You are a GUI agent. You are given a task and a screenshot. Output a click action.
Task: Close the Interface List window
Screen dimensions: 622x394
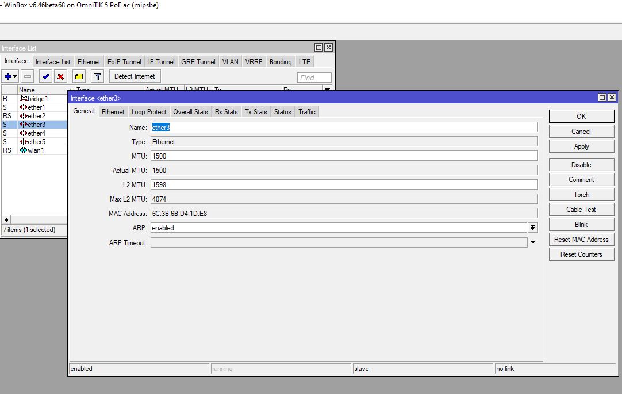[328, 48]
